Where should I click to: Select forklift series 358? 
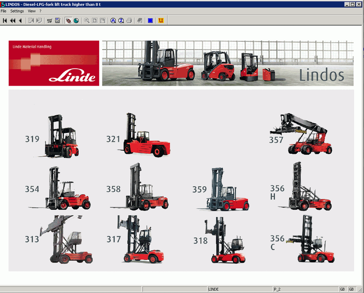138,187
